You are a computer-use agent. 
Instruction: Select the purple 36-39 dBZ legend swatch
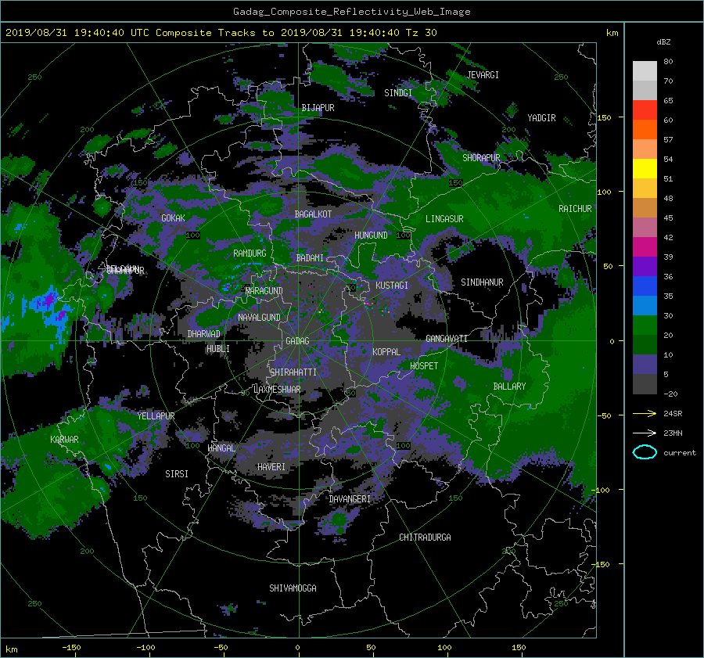tap(645, 266)
